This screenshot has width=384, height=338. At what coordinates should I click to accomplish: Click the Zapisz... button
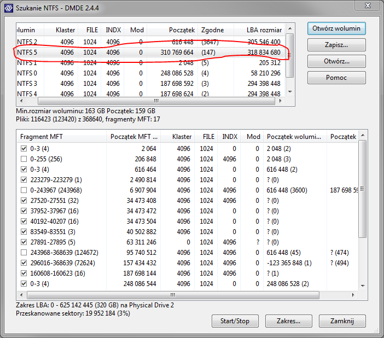pyautogui.click(x=336, y=45)
